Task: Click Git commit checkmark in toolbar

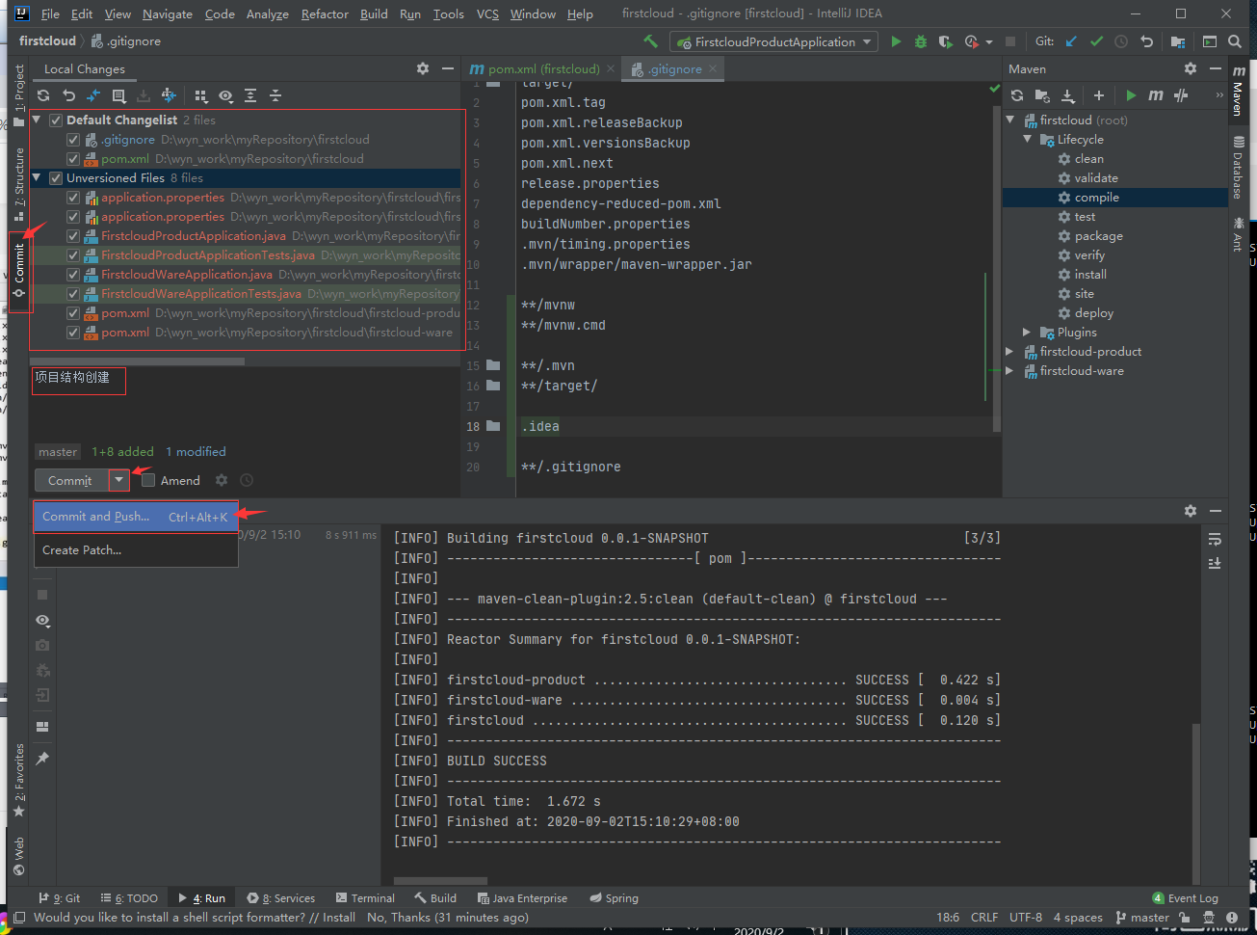Action: [x=1096, y=41]
